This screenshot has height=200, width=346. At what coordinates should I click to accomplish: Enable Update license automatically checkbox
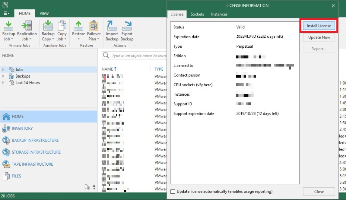click(173, 191)
